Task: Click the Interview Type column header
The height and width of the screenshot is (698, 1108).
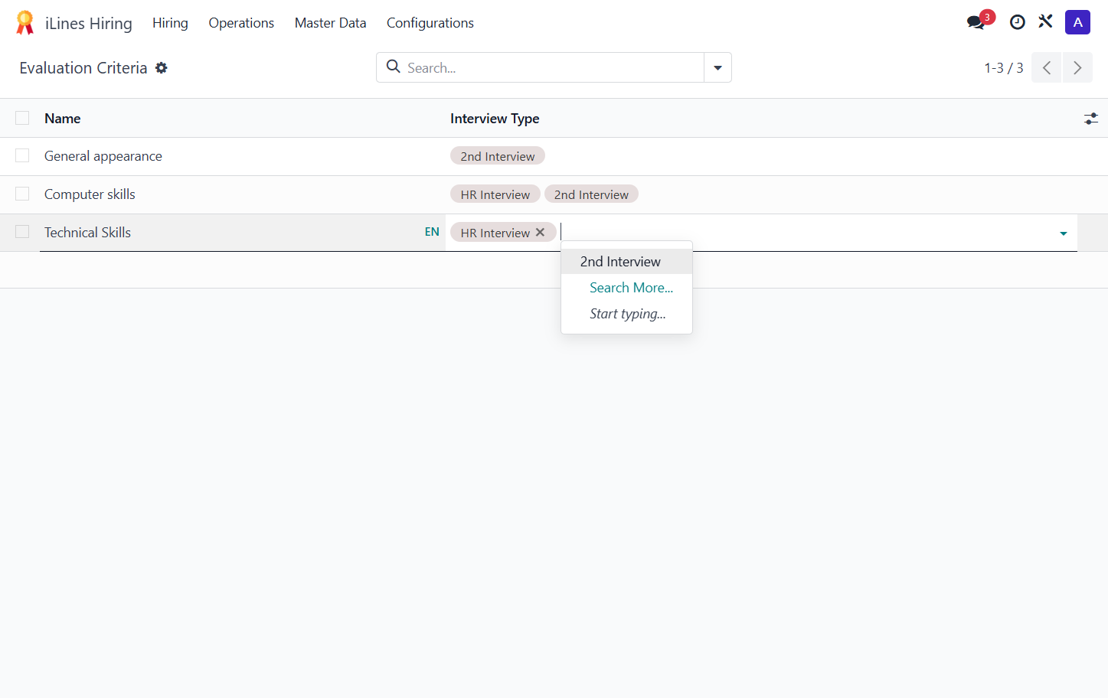Action: coord(495,119)
